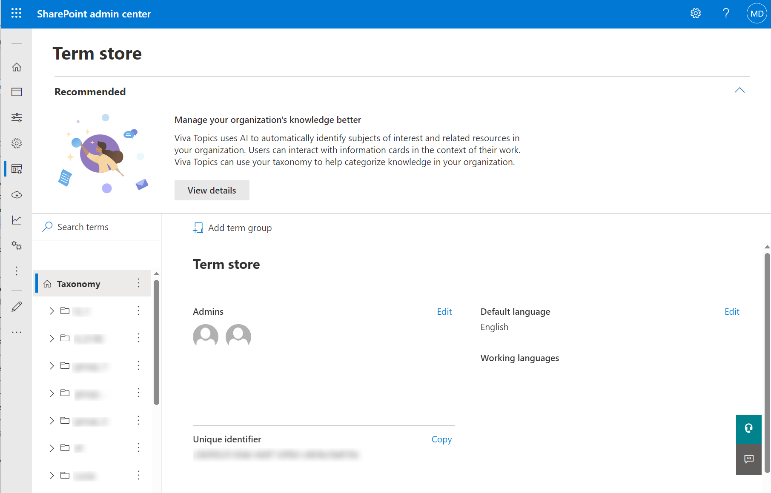771x493 pixels.
Task: Click the term tree vertical scrollbar
Action: [x=156, y=340]
